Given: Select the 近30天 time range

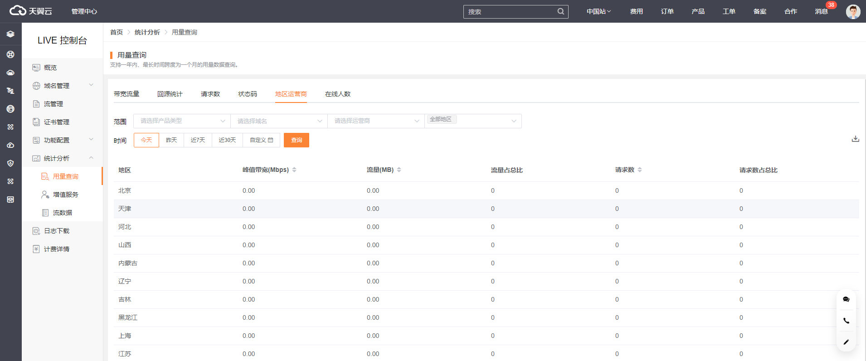Looking at the screenshot, I should pyautogui.click(x=227, y=140).
